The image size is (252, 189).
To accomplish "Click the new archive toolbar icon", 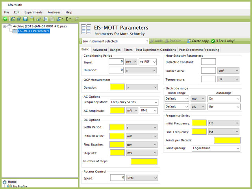I will point(13,19).
